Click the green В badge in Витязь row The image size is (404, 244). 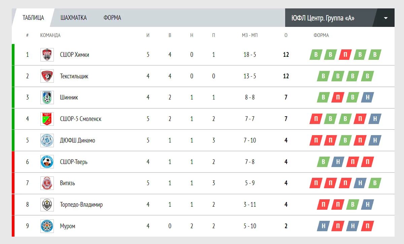click(375, 183)
